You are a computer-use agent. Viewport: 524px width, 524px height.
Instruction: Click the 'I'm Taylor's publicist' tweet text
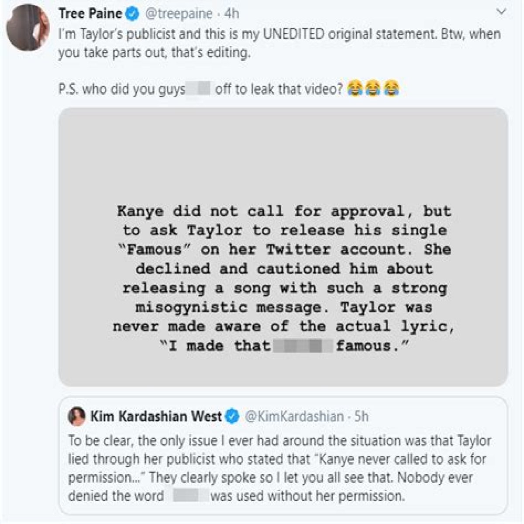click(x=279, y=43)
